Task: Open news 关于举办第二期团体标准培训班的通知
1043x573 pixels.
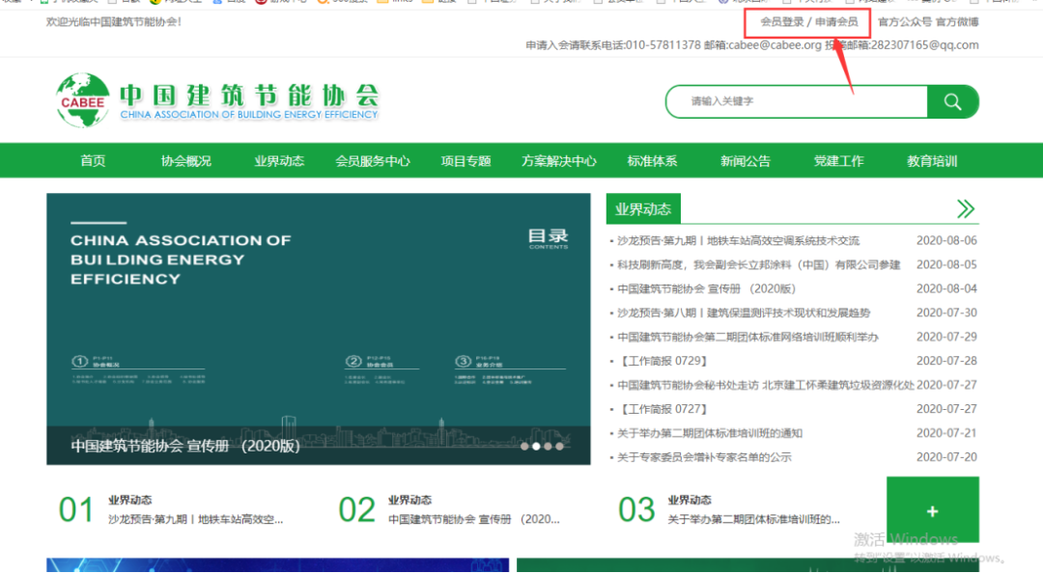Action: (710, 433)
